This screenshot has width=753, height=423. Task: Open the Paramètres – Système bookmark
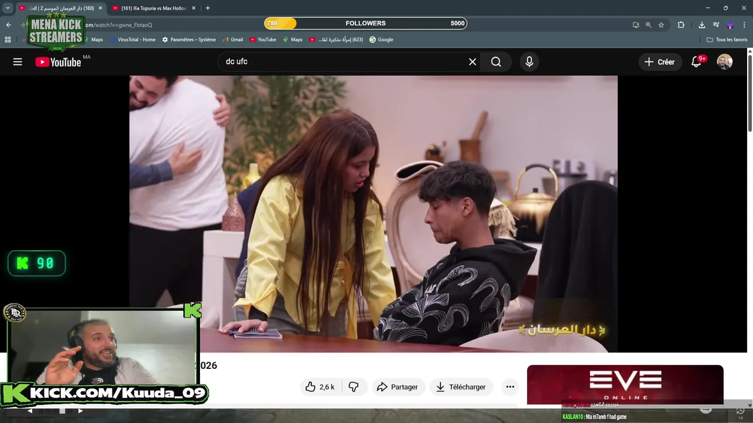[x=189, y=39]
